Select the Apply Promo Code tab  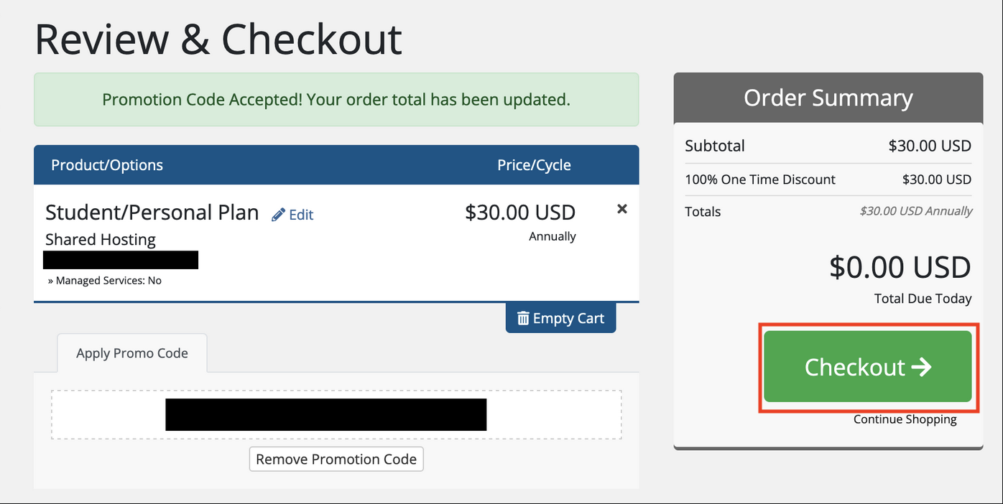[x=132, y=353]
